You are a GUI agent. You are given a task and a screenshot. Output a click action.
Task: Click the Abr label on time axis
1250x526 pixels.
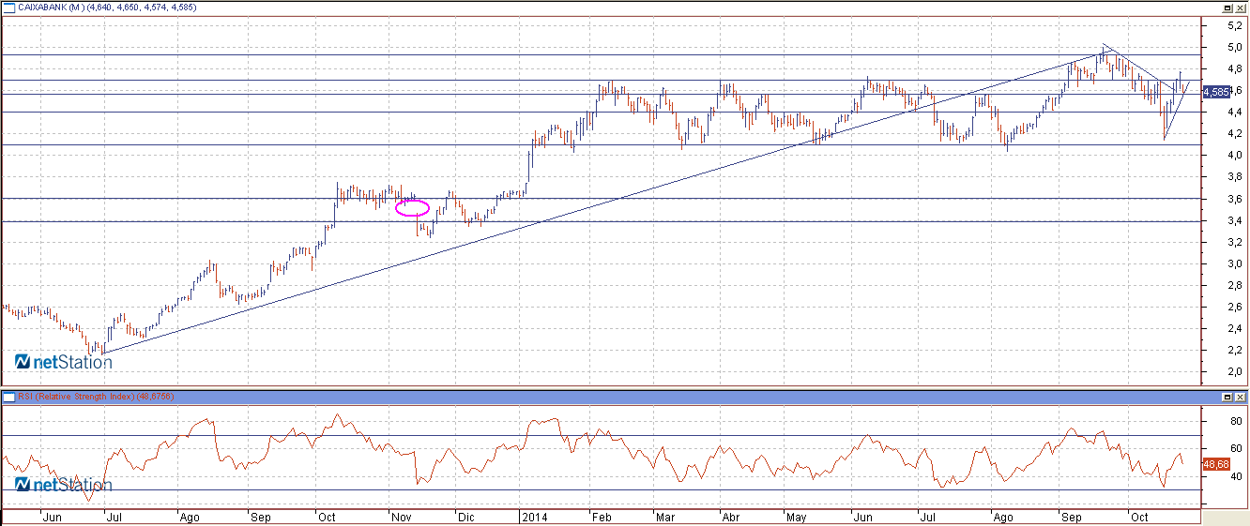click(x=730, y=517)
